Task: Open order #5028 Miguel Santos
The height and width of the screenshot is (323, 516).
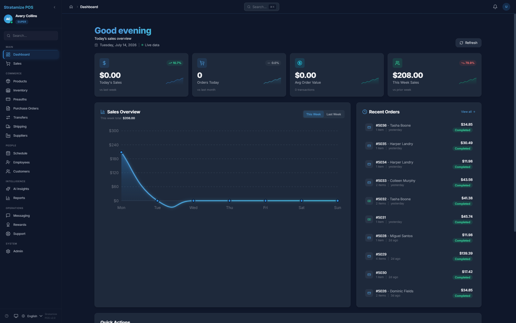Action: 419,238
